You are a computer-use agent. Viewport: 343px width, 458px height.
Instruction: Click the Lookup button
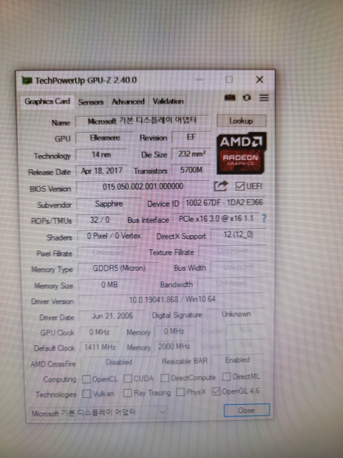pyautogui.click(x=241, y=120)
